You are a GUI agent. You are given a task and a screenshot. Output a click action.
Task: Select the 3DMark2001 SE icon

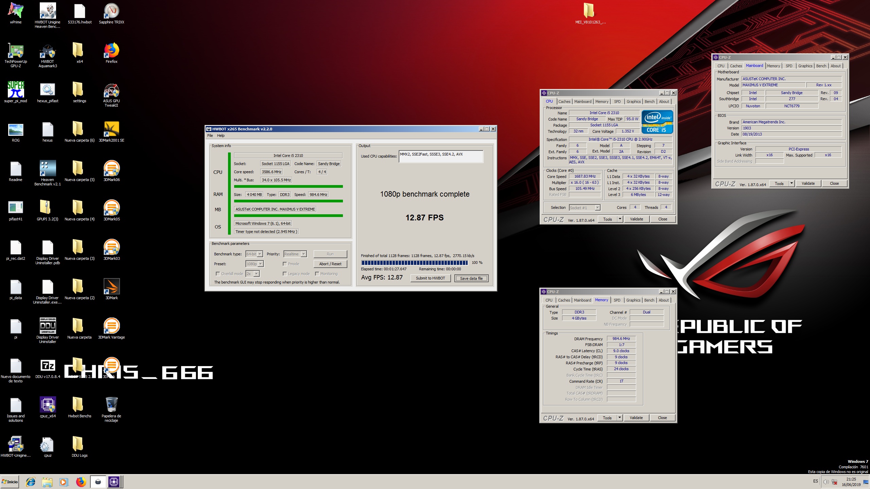111,131
